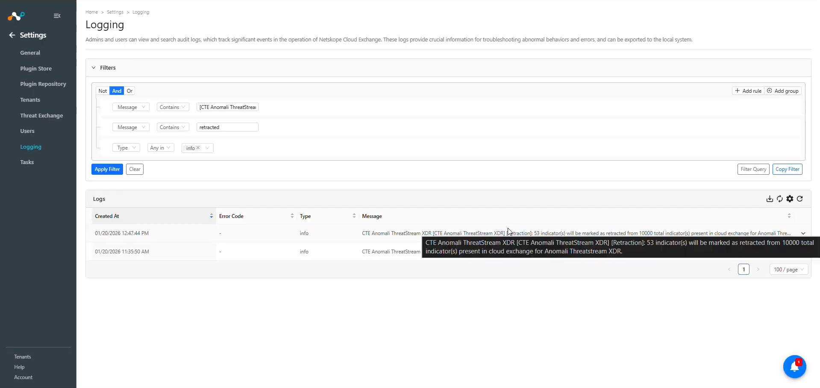Open the Filter Query button
Screen dimensions: 820x388
click(753, 169)
